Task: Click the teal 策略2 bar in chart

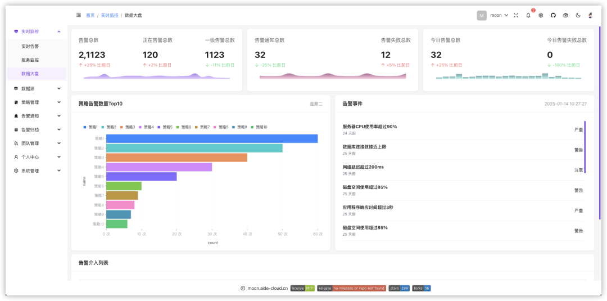Action: tap(194, 148)
